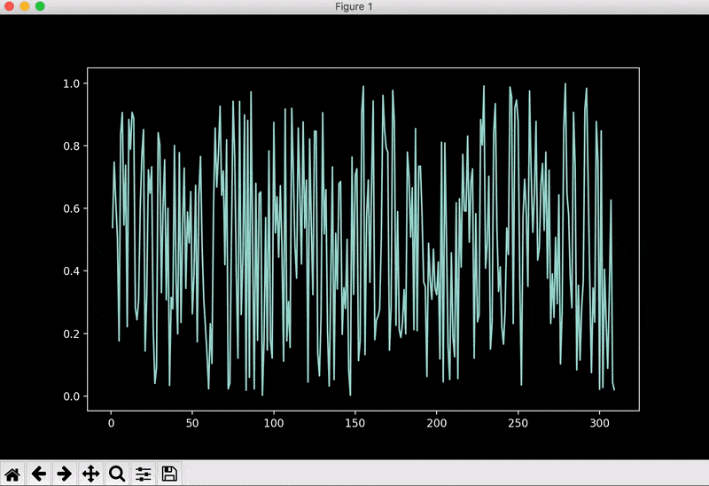The height and width of the screenshot is (486, 709).
Task: Save the figure with floppy icon
Action: click(x=169, y=474)
